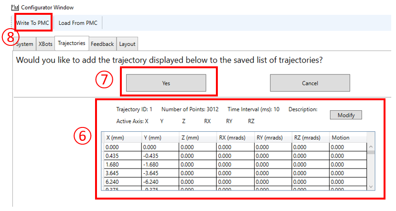Confirm adding trajectory with Yes
396x211 pixels.
click(x=166, y=83)
